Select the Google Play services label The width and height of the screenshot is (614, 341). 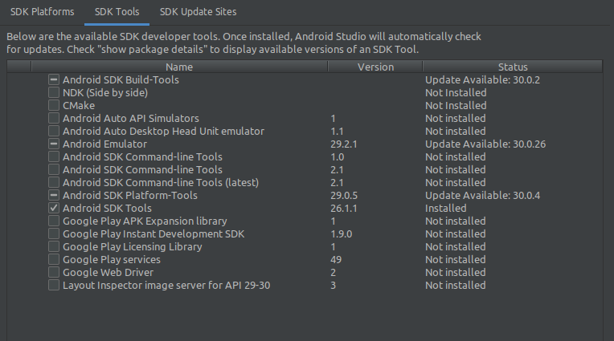tap(112, 260)
